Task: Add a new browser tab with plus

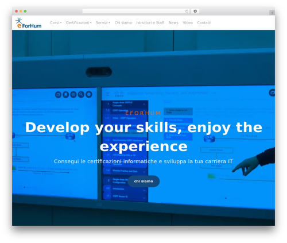Action: [x=272, y=13]
